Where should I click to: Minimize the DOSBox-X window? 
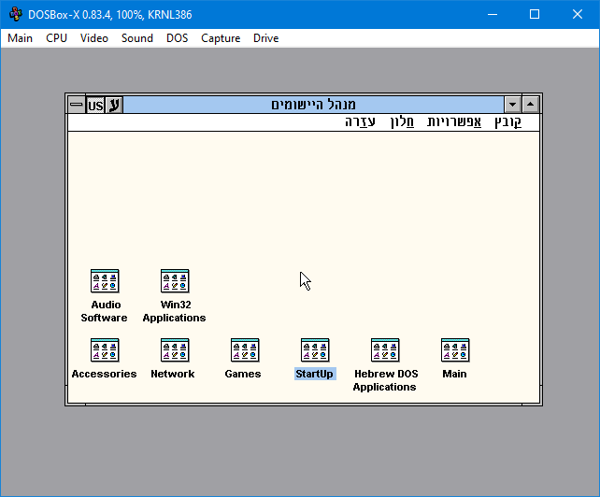pos(493,15)
